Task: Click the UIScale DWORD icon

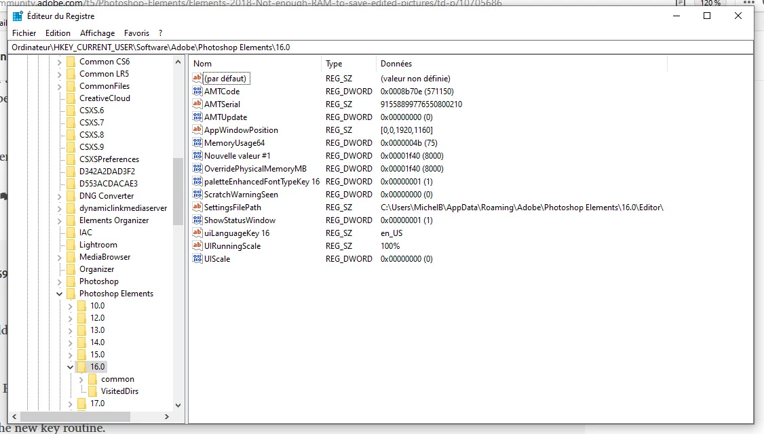Action: 197,258
